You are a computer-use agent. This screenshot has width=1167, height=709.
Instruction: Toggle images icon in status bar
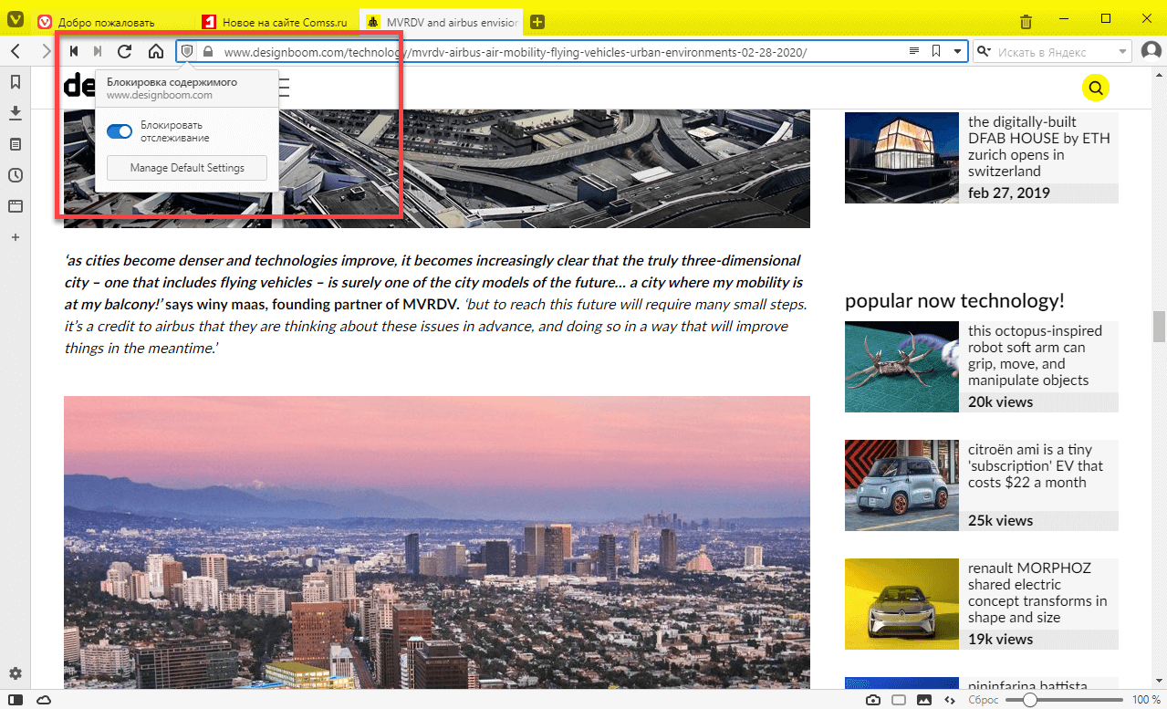pyautogui.click(x=924, y=700)
